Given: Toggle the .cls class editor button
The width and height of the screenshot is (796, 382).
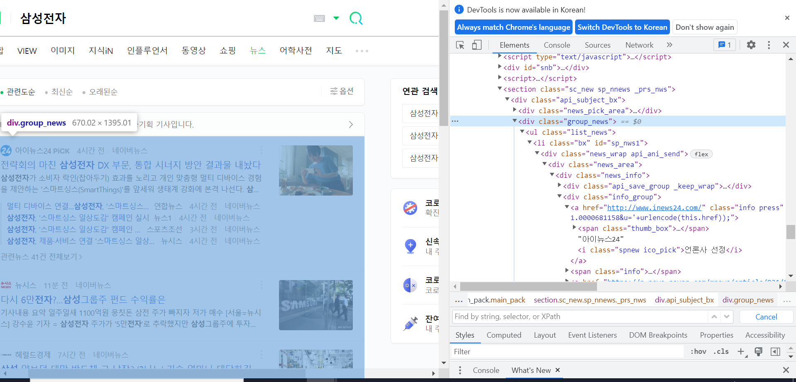Looking at the screenshot, I should point(721,351).
